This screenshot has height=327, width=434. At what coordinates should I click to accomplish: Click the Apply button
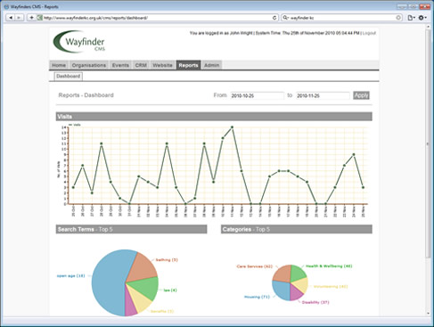[x=361, y=95]
